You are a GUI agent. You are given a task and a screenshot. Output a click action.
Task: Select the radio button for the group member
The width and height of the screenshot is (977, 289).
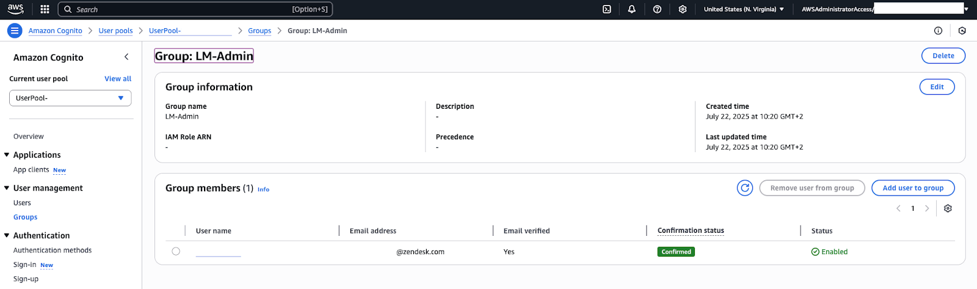coord(176,251)
